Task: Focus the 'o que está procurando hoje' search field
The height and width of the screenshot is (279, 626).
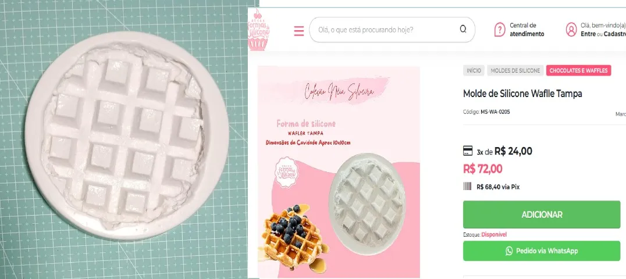Action: click(x=392, y=30)
